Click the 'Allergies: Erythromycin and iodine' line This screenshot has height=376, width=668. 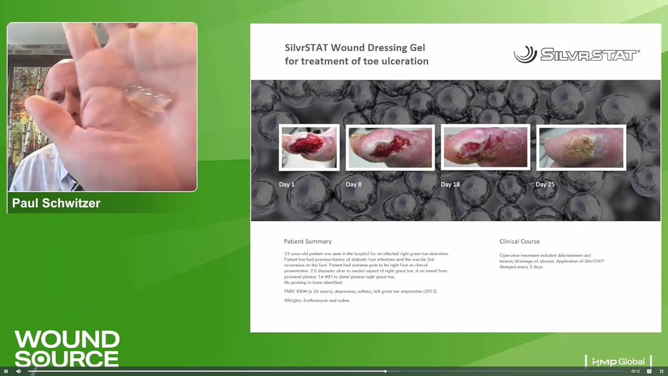(x=317, y=301)
